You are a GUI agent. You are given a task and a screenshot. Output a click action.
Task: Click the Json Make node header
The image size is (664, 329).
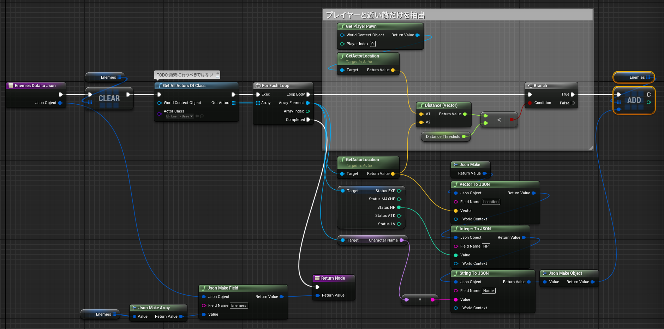click(470, 165)
